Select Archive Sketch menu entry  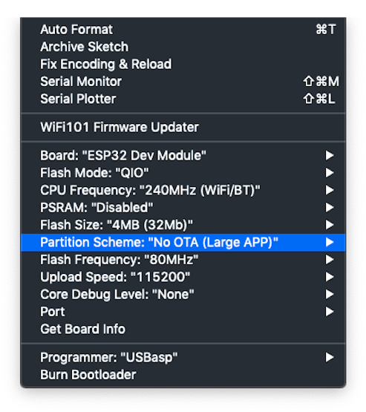point(183,47)
